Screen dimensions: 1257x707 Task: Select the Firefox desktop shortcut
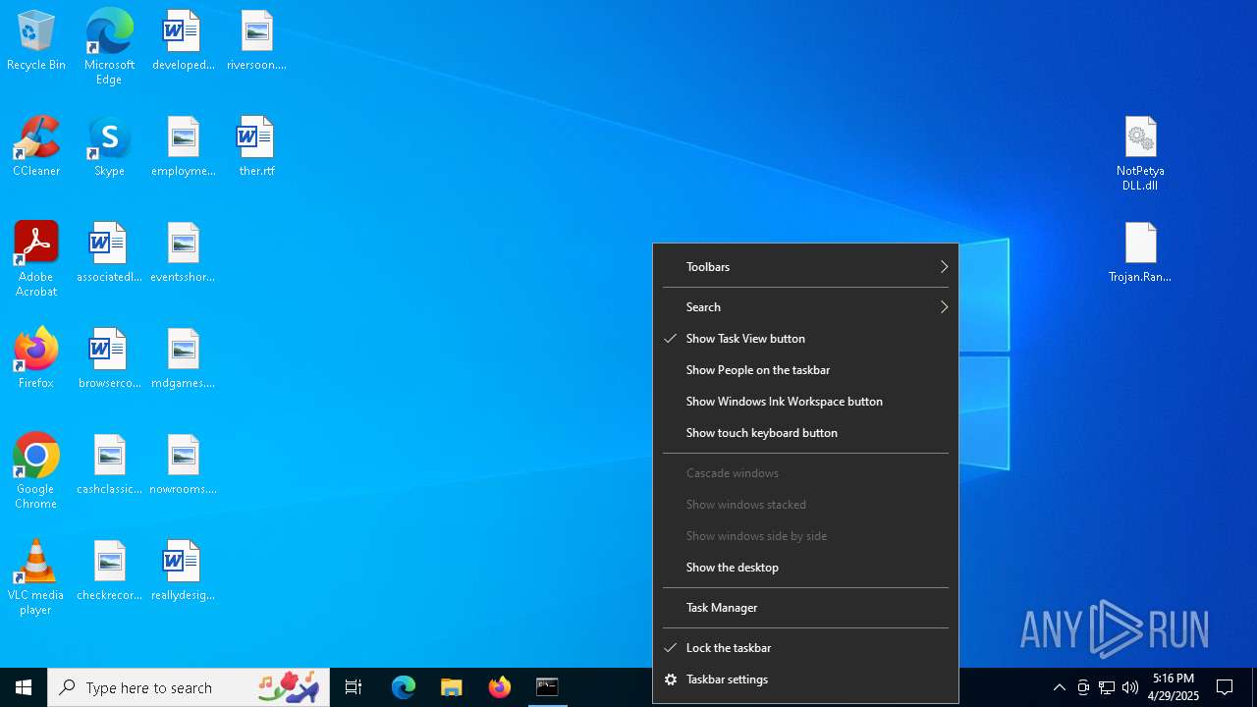[36, 359]
